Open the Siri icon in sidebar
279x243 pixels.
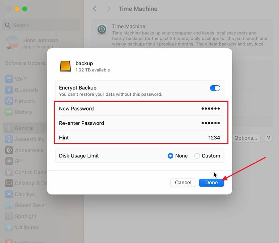pos(9,161)
